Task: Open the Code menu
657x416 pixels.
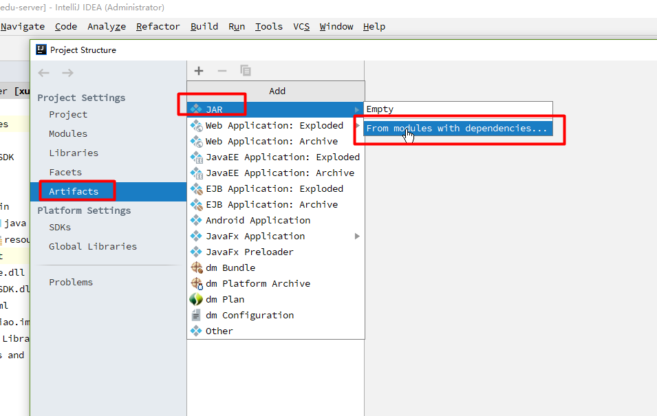Action: (66, 26)
